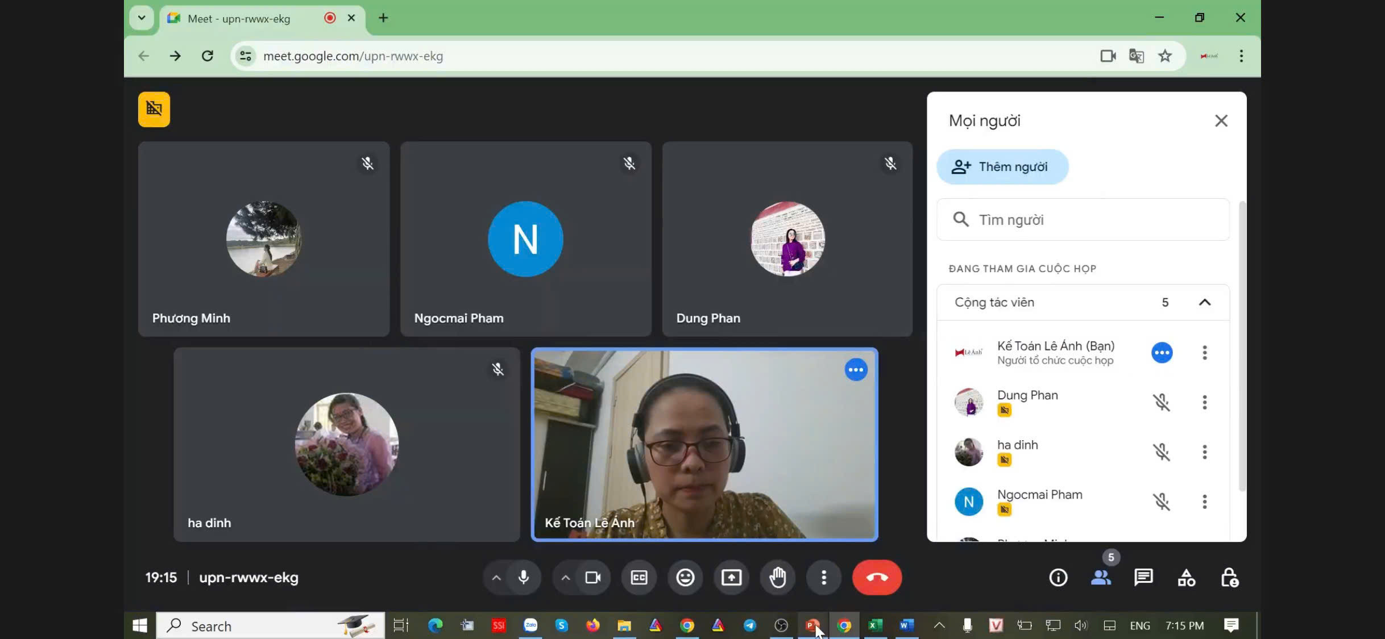
Task: Open the emoji reactions button
Action: point(685,578)
